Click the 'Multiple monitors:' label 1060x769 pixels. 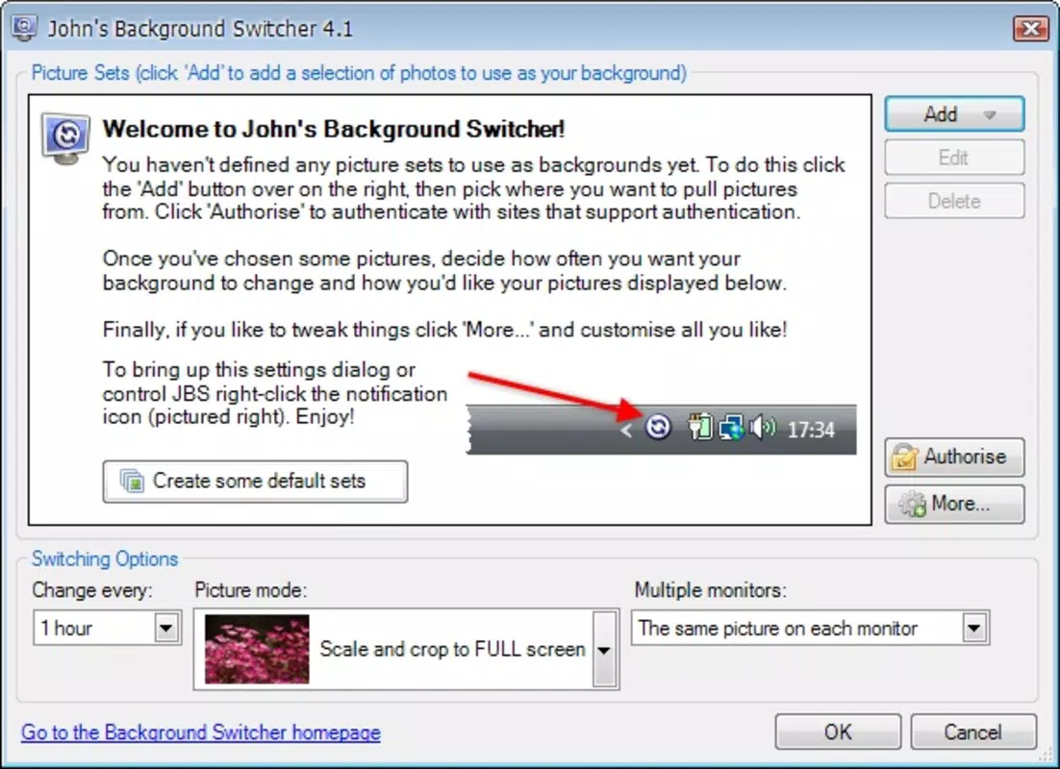[711, 590]
